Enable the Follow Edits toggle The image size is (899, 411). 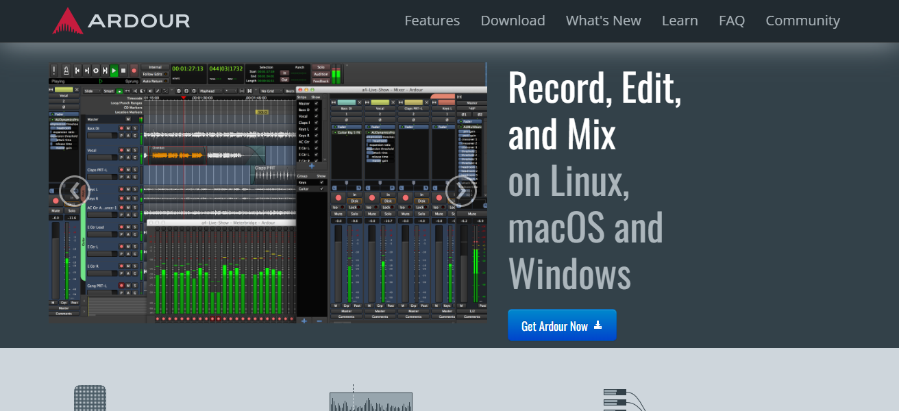point(152,75)
